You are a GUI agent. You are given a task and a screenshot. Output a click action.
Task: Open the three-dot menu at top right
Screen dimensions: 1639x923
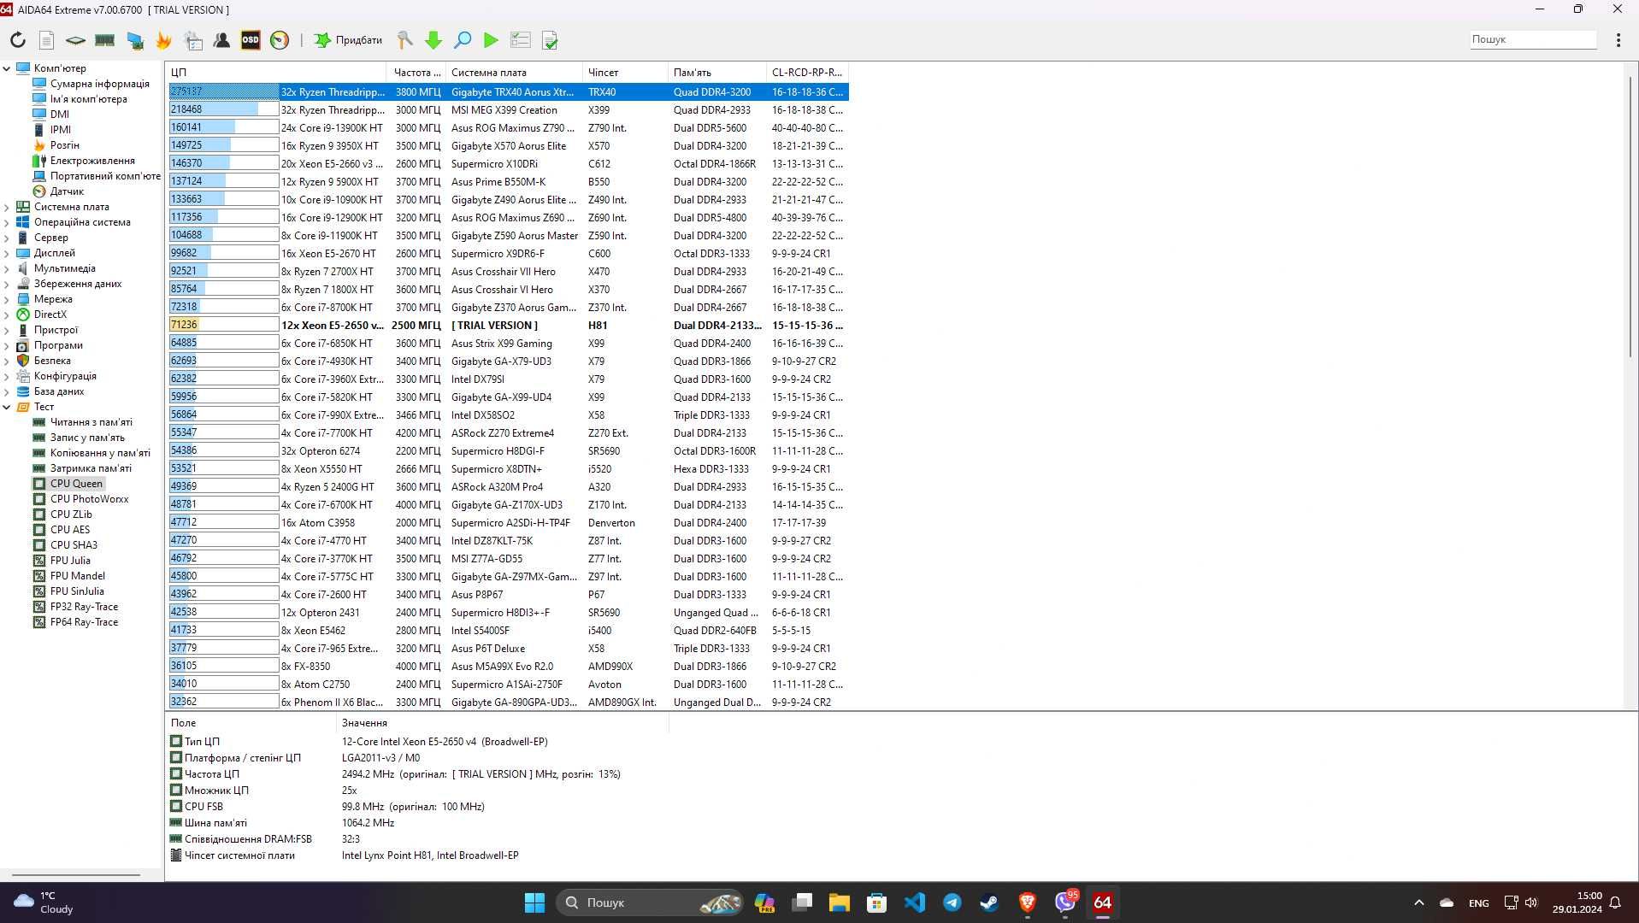pos(1618,40)
